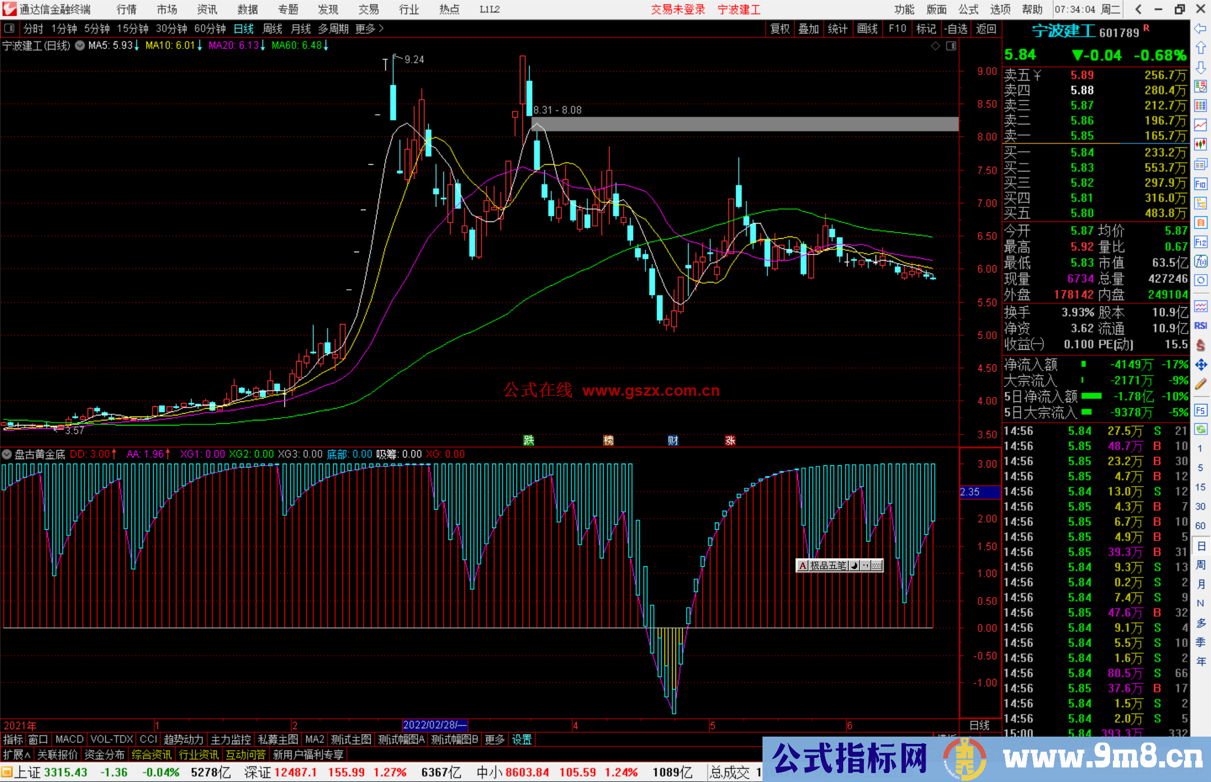Toggle the MA overlay circle icon near MA5

[79, 46]
